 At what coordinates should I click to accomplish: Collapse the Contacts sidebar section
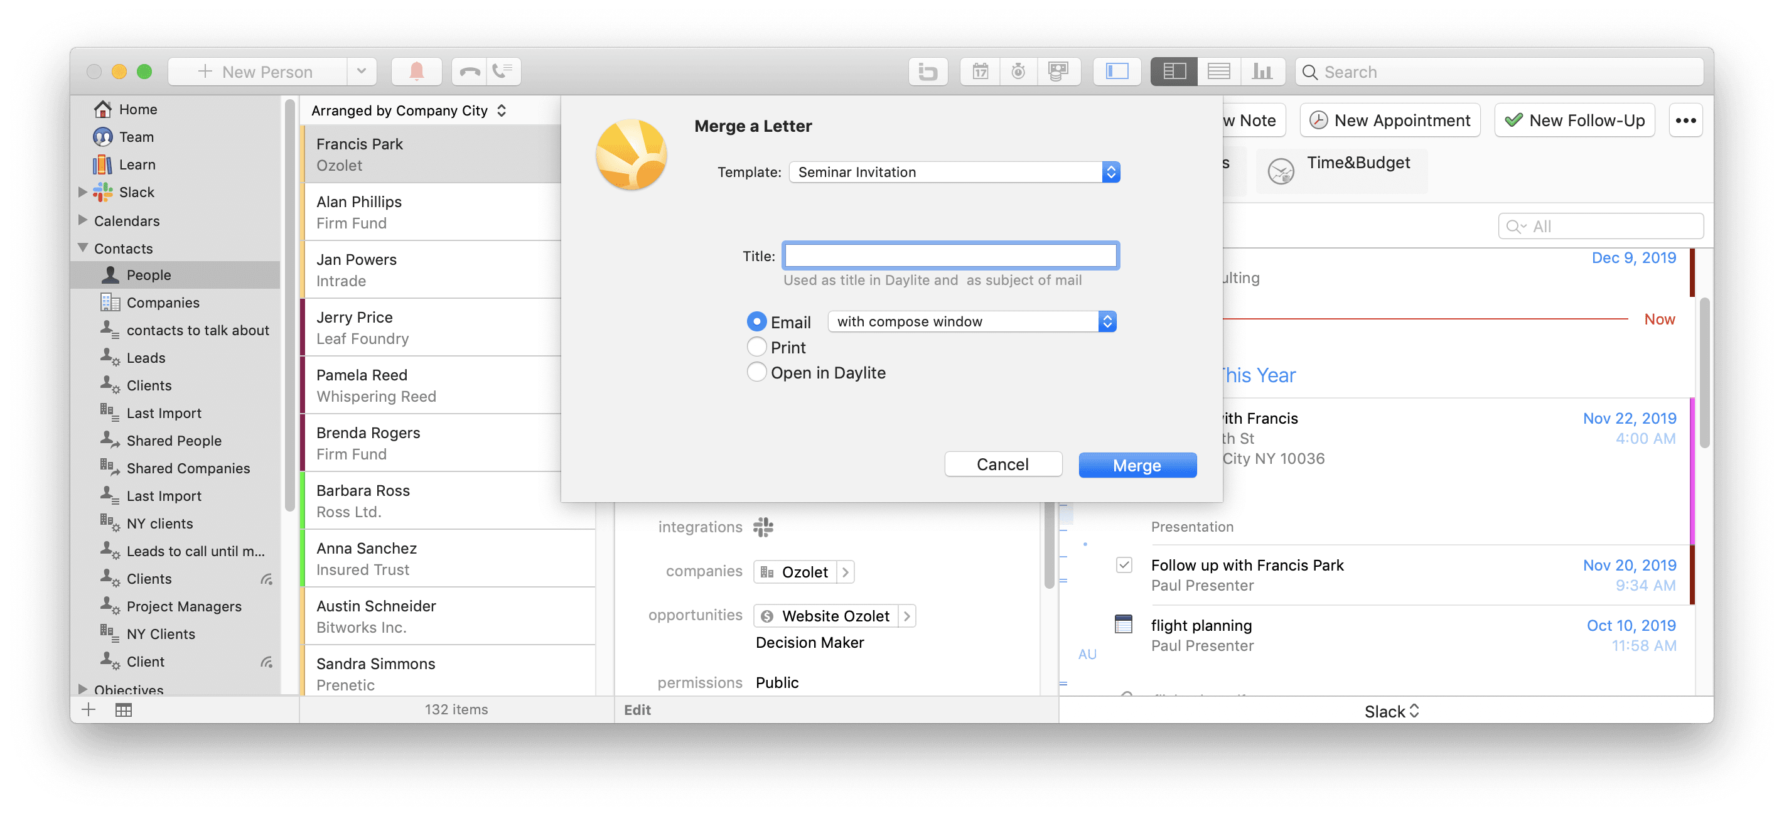click(x=82, y=248)
